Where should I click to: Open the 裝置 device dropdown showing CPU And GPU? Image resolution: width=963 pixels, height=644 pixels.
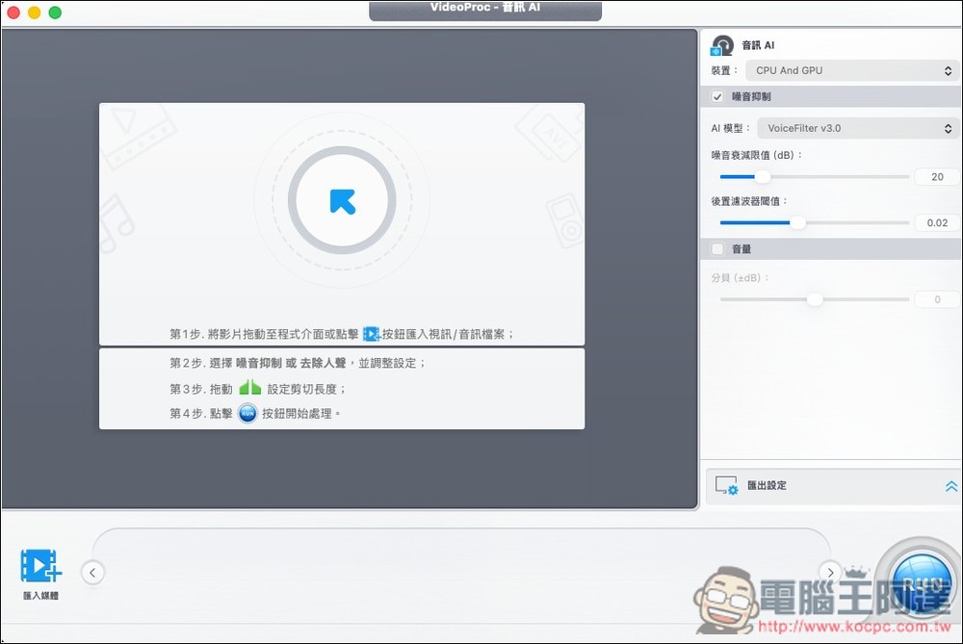[x=852, y=69]
